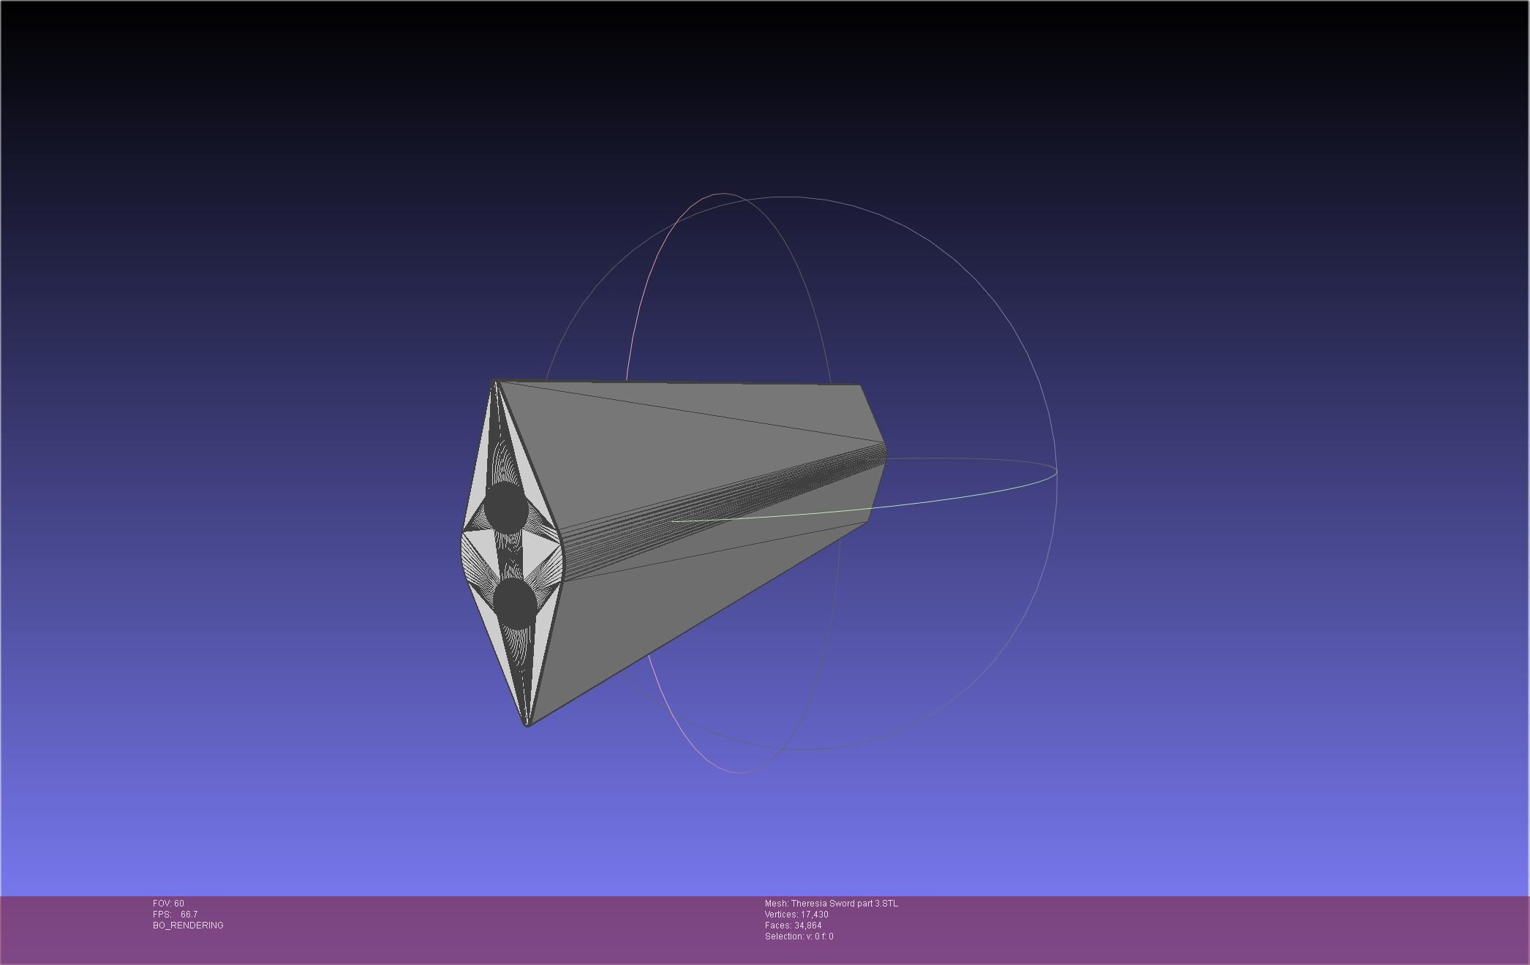Click the Faces: 34,864 text

[793, 926]
